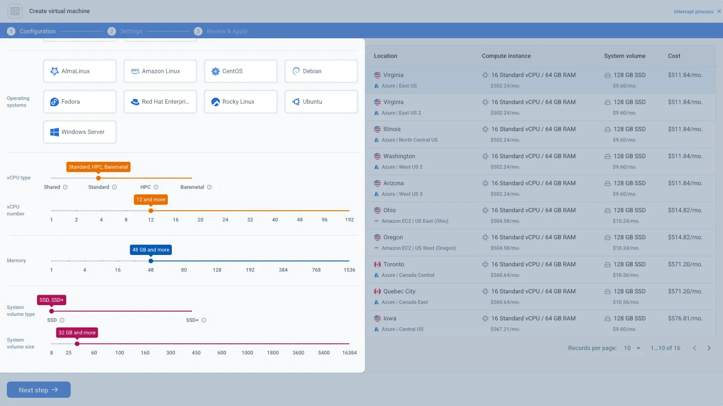Choose CentOS as operating system
Screen dimensions: 723x406
coord(240,71)
